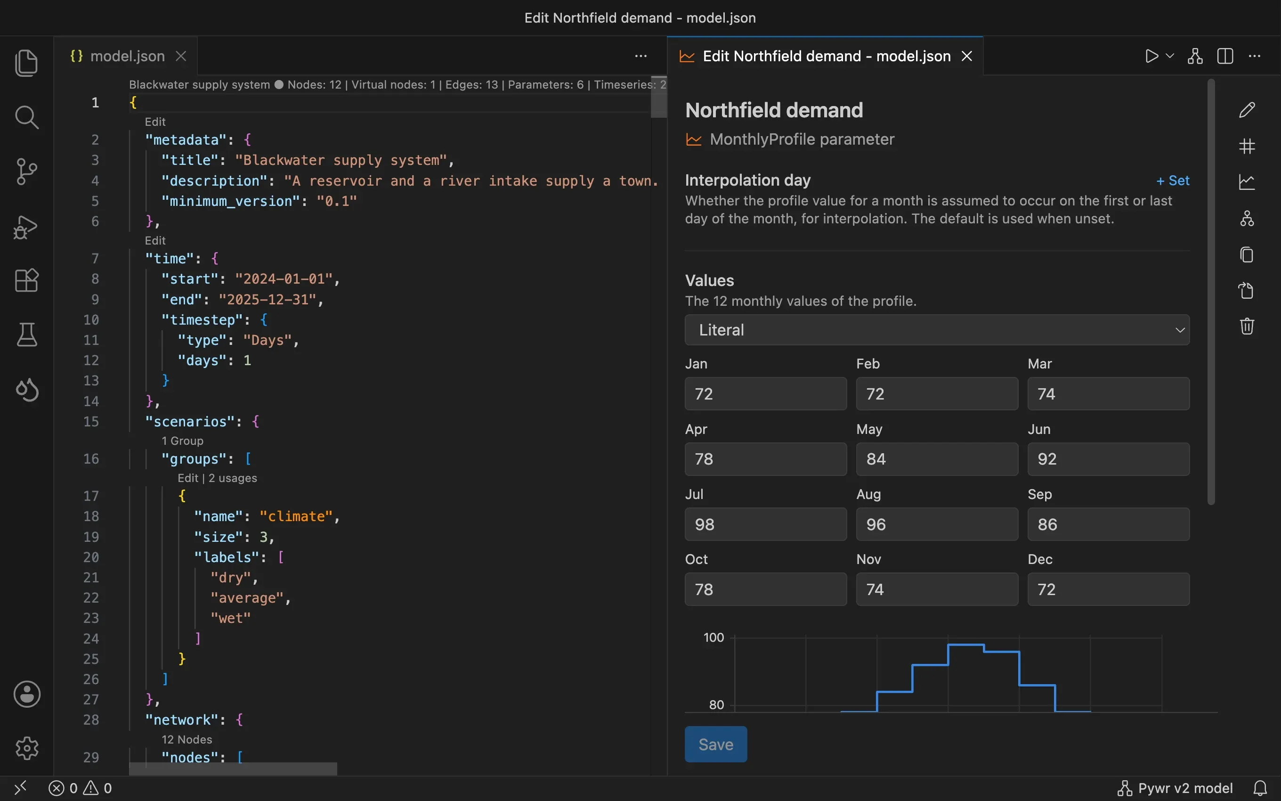Click the Jan value input field
Screen dimensions: 1281x801
(x=765, y=393)
